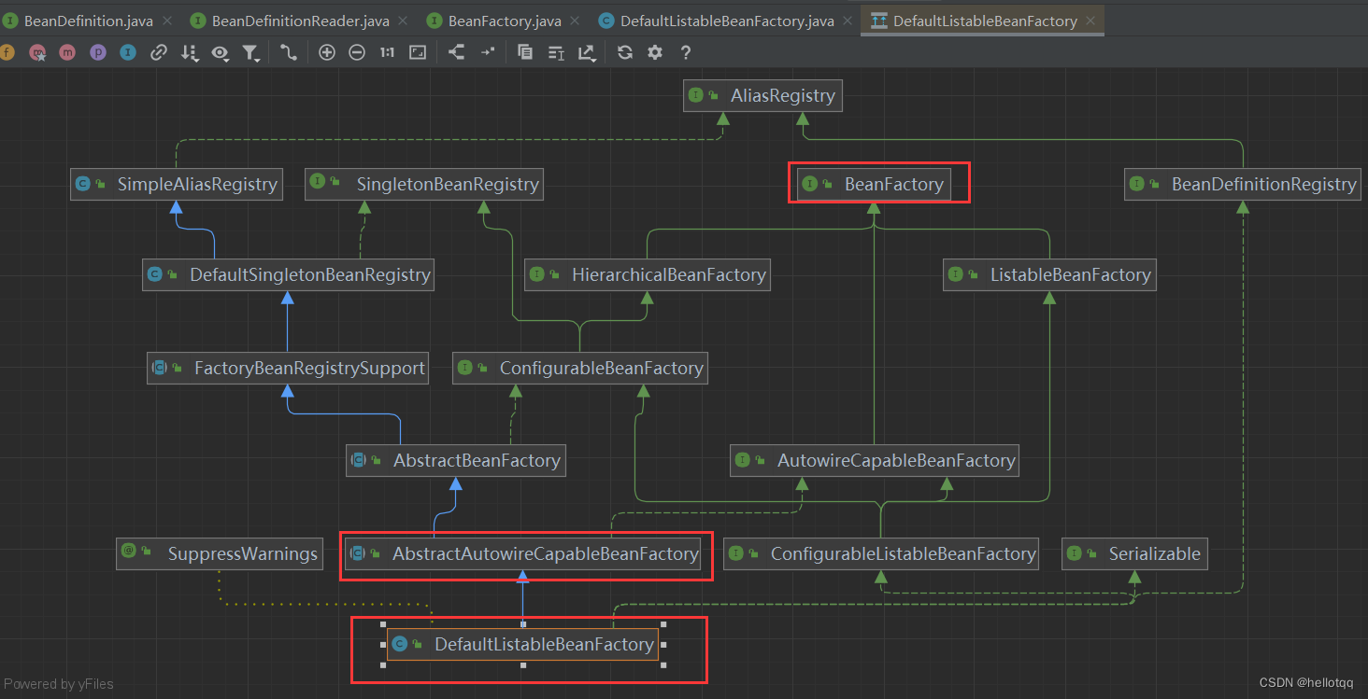The height and width of the screenshot is (699, 1368).
Task: Click class icon on DefaultListableBeanFactory.java tab
Action: point(606,21)
